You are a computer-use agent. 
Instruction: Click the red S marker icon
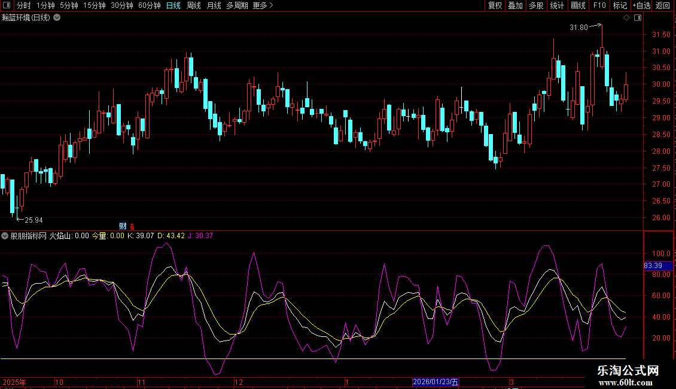coord(132,226)
